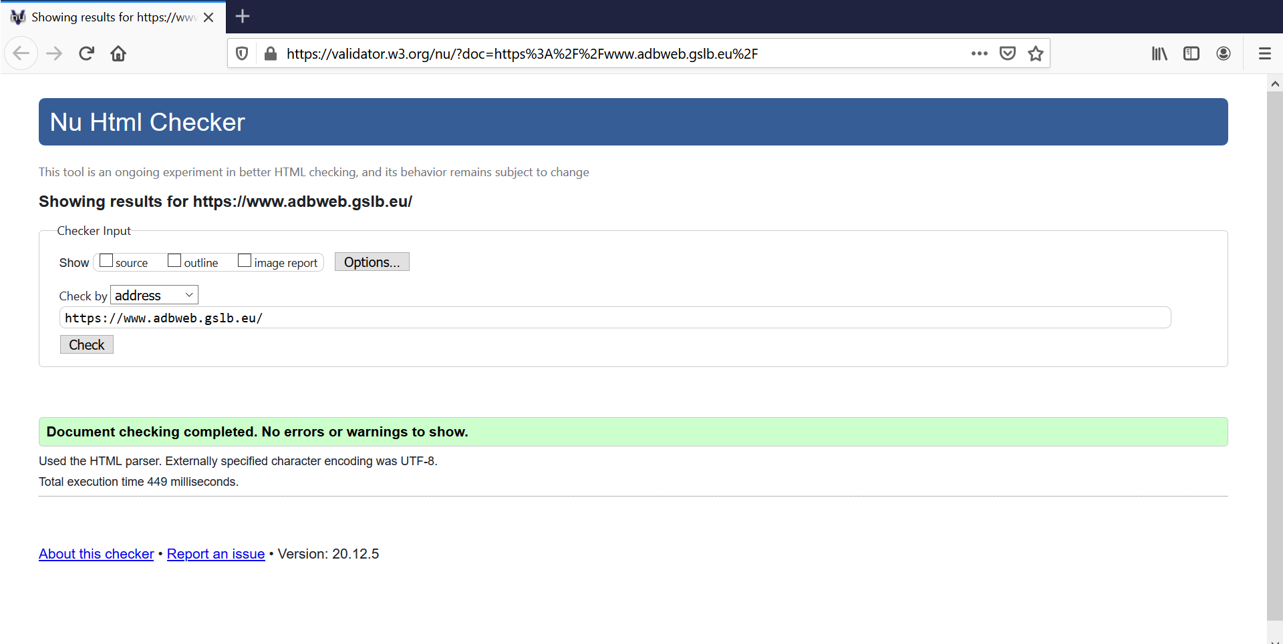This screenshot has height=644, width=1283.
Task: Click the address input field with URL
Action: point(615,318)
